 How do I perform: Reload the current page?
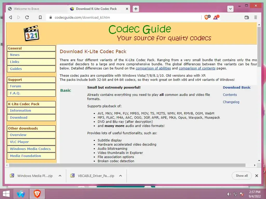(27, 17)
